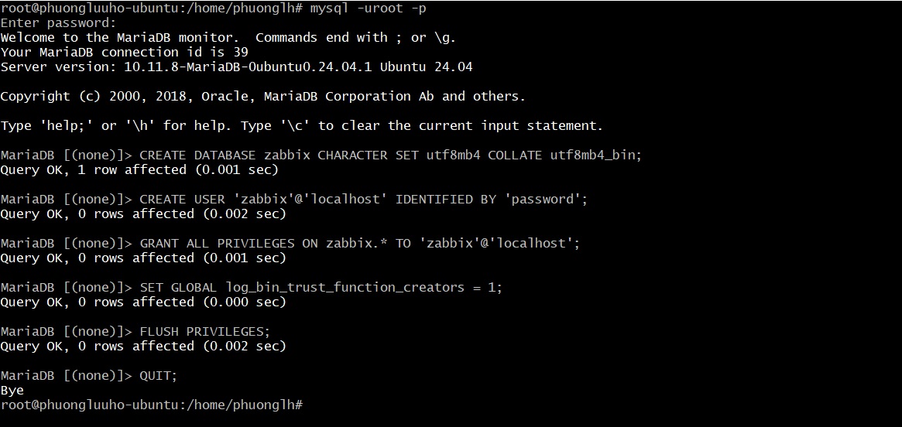Click the final shell prompt after QUIT
Viewport: 902px width, 427px height.
[x=151, y=405]
